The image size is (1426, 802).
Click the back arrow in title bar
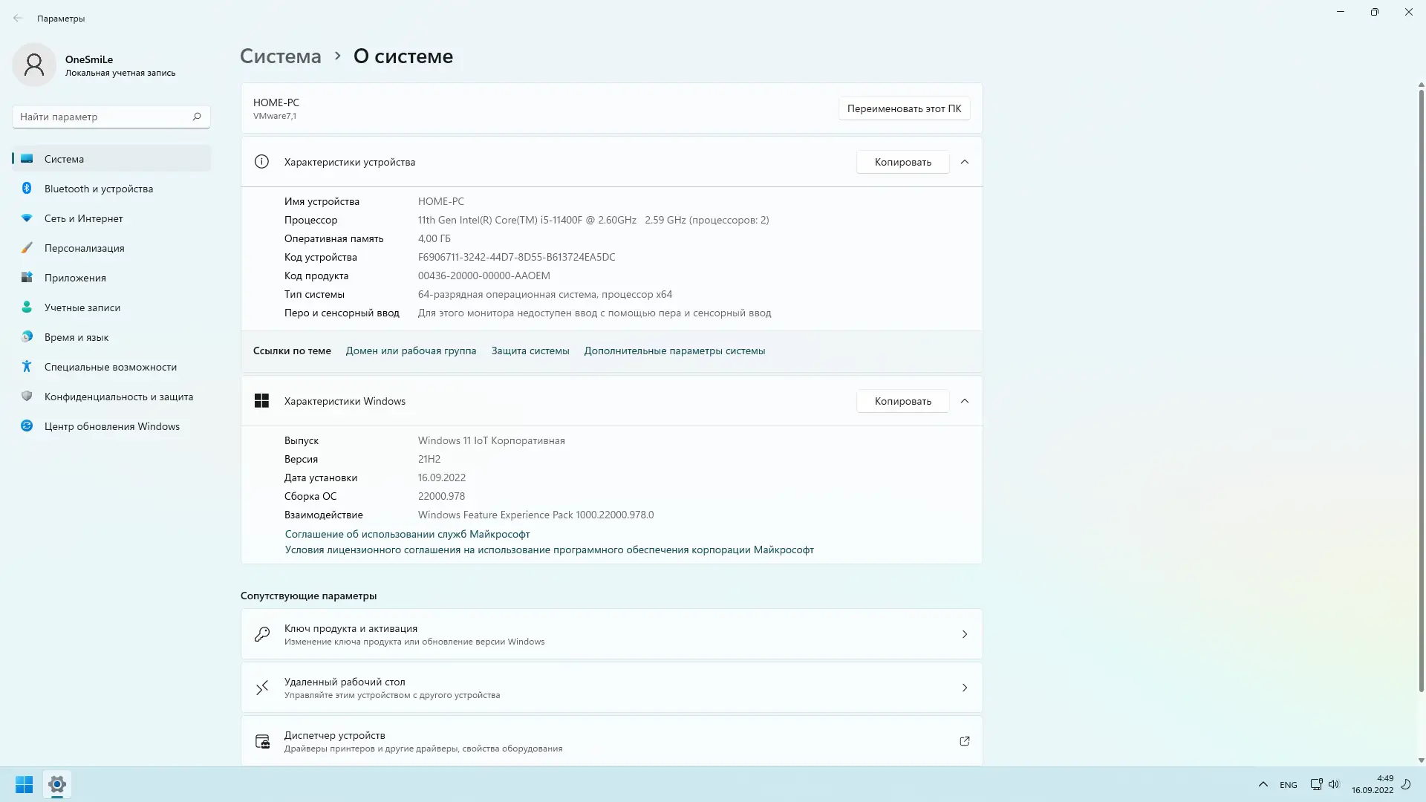18,19
